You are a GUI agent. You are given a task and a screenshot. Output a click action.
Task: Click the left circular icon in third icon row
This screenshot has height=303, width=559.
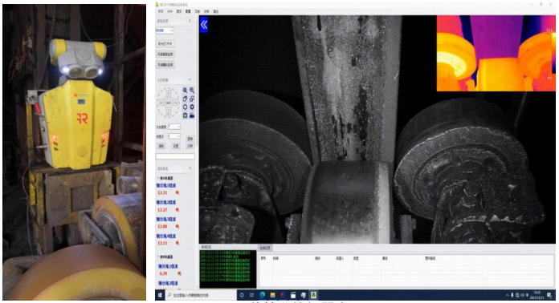(185, 107)
